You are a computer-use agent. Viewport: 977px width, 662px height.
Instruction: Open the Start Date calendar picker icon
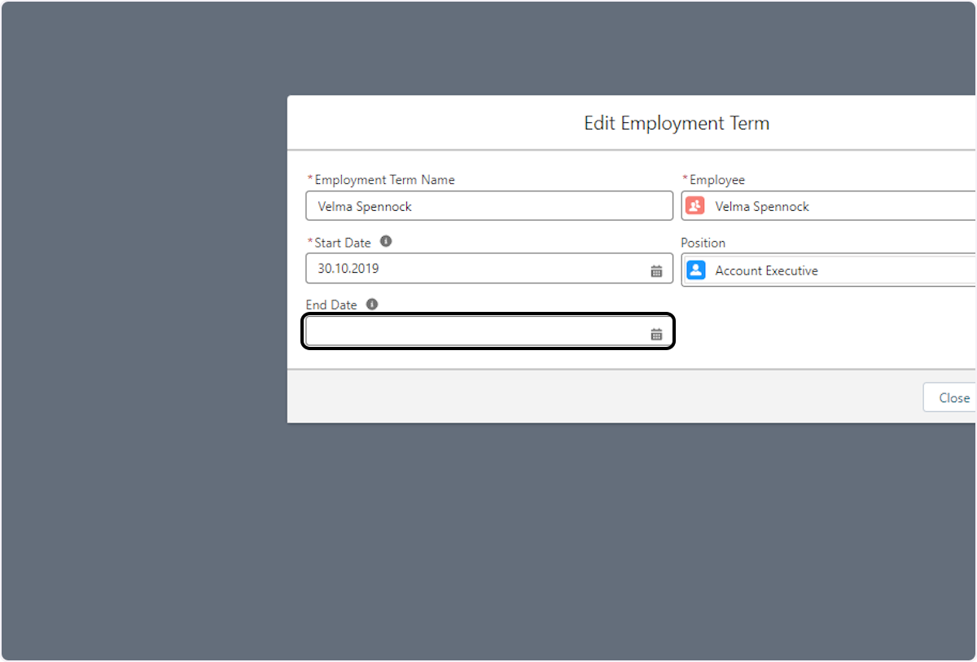657,270
